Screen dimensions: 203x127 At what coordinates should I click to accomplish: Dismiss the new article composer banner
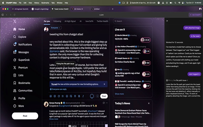tap(104, 84)
